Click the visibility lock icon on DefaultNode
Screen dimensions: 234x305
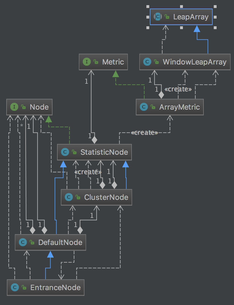tap(32, 242)
